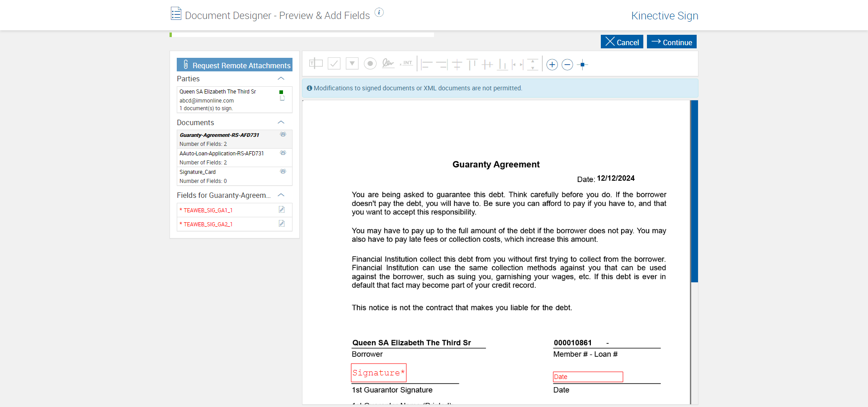Open signers icon for Guaranty-Agreement-RS-AFD731
The image size is (868, 407).
(283, 134)
